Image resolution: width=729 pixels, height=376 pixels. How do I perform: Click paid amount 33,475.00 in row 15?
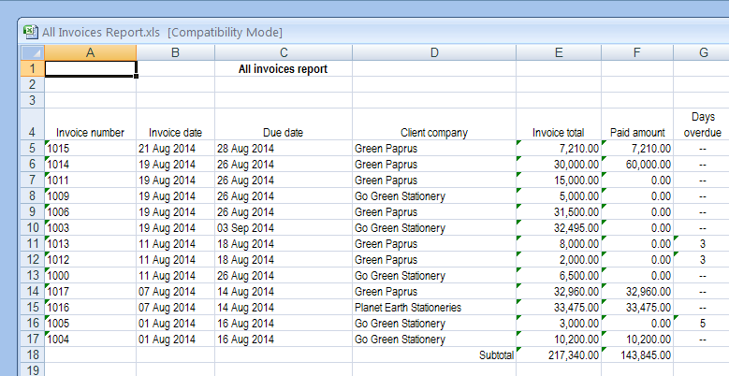click(x=637, y=307)
